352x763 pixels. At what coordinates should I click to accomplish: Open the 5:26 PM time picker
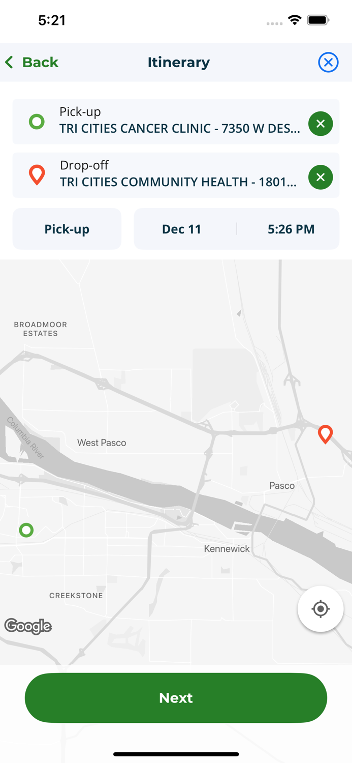pyautogui.click(x=291, y=229)
